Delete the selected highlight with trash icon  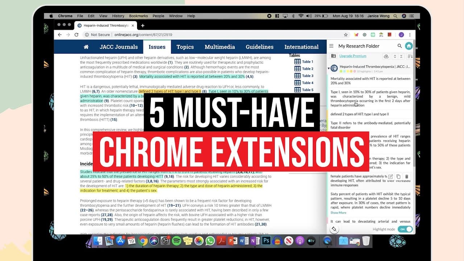pos(407,177)
